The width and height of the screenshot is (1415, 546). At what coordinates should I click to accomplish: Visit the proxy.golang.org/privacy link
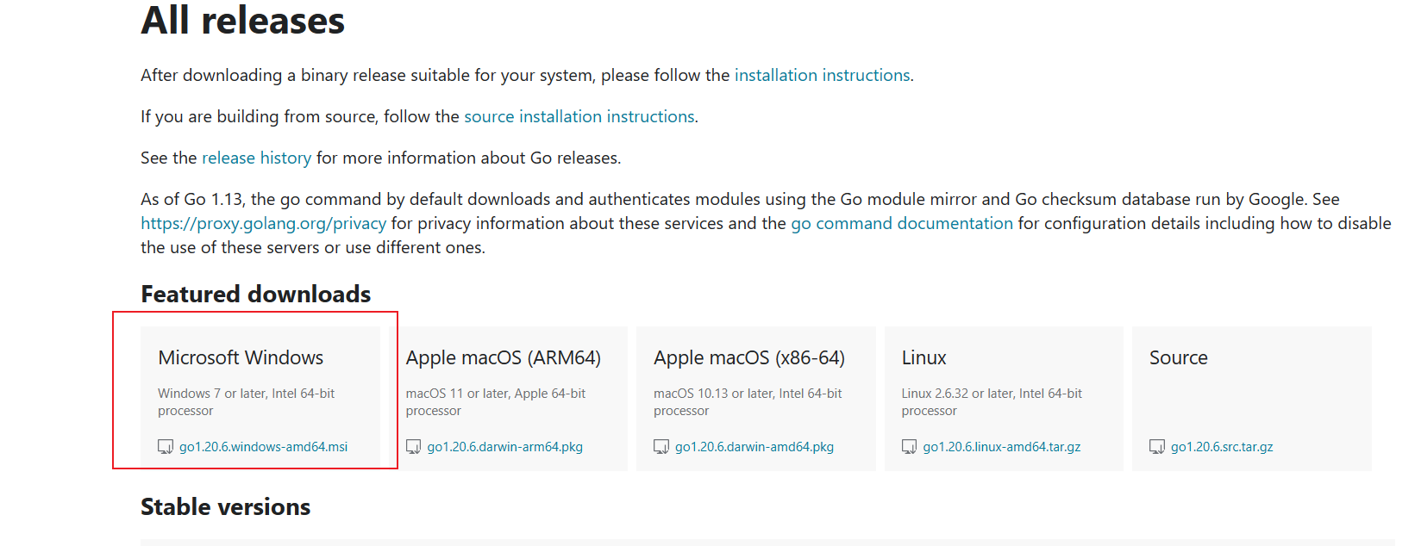coord(263,224)
